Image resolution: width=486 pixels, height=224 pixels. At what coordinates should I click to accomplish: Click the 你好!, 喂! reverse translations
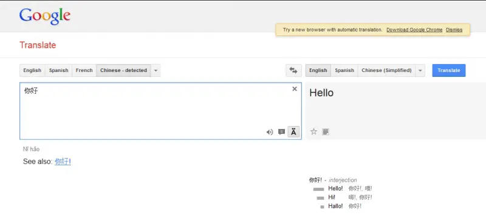pyautogui.click(x=360, y=188)
